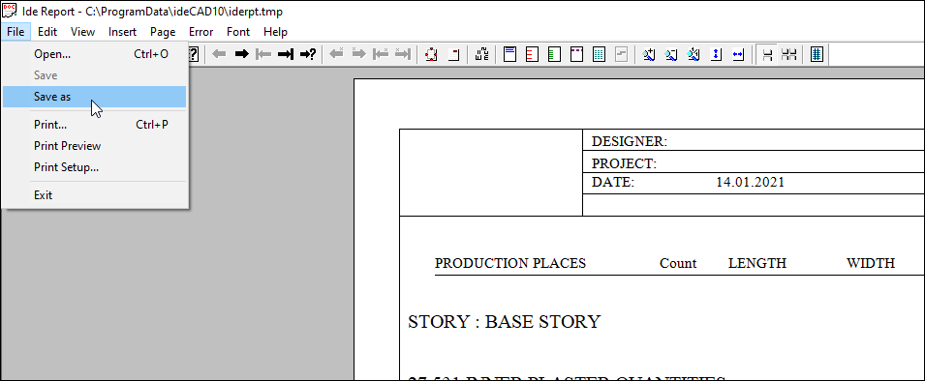Viewport: 925px width, 381px height.
Task: Click grey first error arrow icon
Action: pos(381,54)
